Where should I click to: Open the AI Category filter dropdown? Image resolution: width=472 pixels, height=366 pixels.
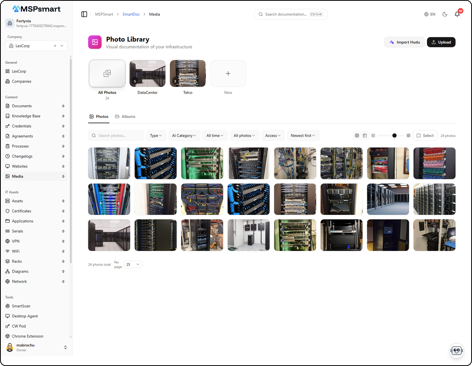pyautogui.click(x=184, y=135)
